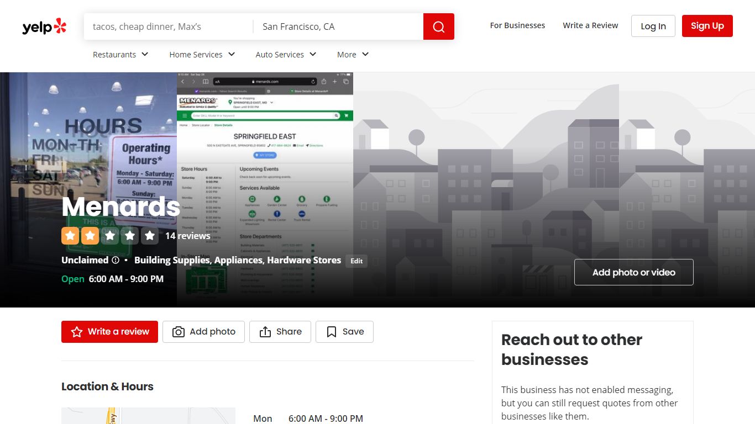Open the 14 reviews link

coord(188,236)
